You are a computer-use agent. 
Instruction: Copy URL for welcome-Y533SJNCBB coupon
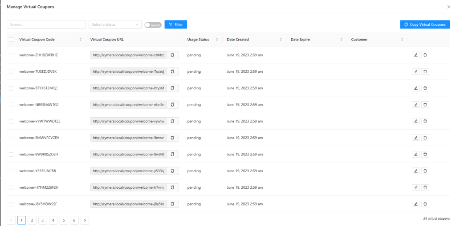click(x=172, y=171)
